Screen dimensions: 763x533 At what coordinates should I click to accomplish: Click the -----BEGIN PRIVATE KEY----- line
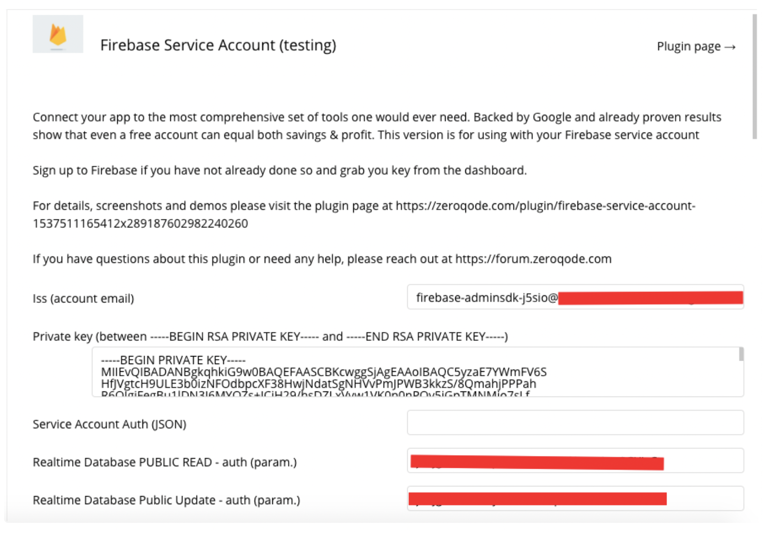[x=173, y=360]
